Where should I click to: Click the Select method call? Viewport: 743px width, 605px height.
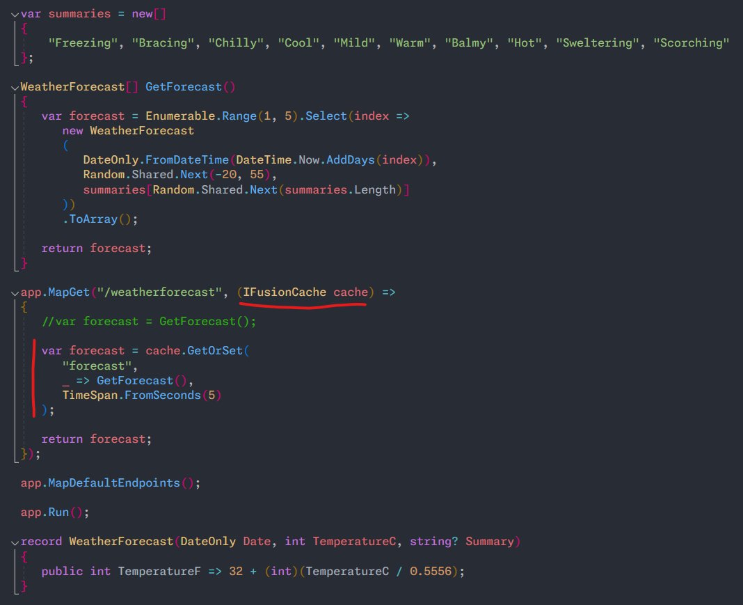coord(326,116)
